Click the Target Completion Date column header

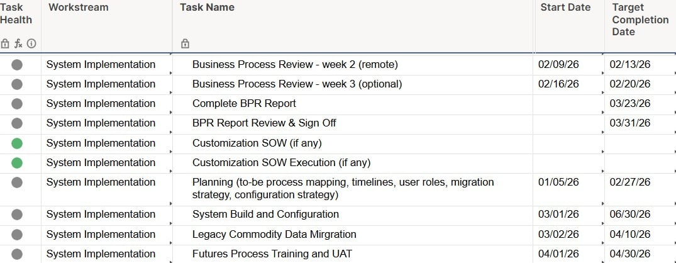pyautogui.click(x=640, y=20)
